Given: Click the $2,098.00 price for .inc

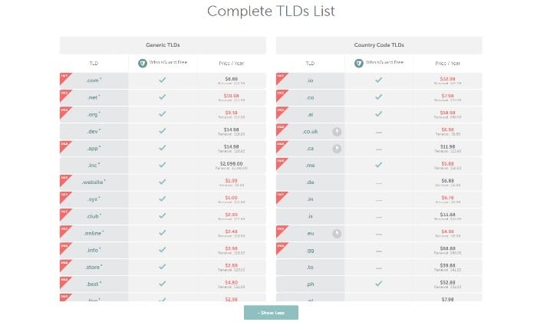Looking at the screenshot, I should pos(231,163).
